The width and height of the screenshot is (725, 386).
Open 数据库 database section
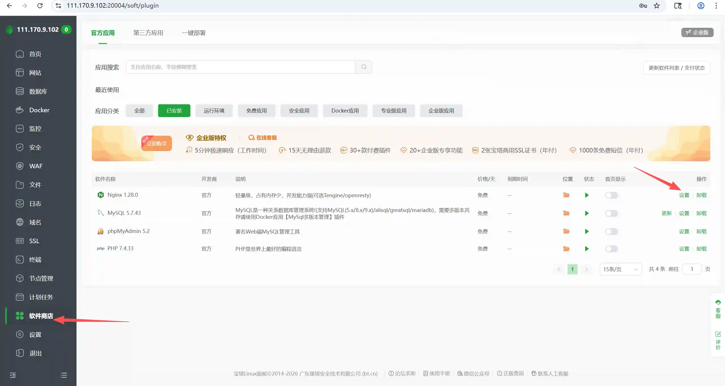tap(38, 91)
